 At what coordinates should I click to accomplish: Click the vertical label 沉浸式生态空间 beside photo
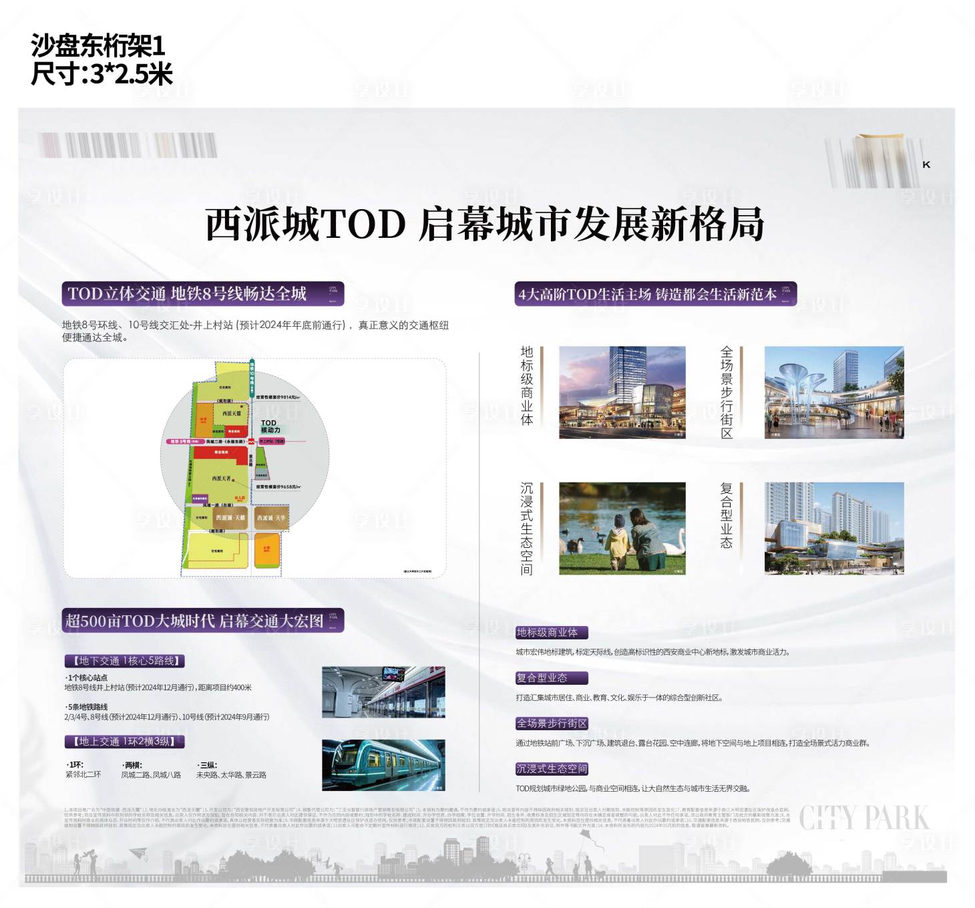pyautogui.click(x=527, y=528)
